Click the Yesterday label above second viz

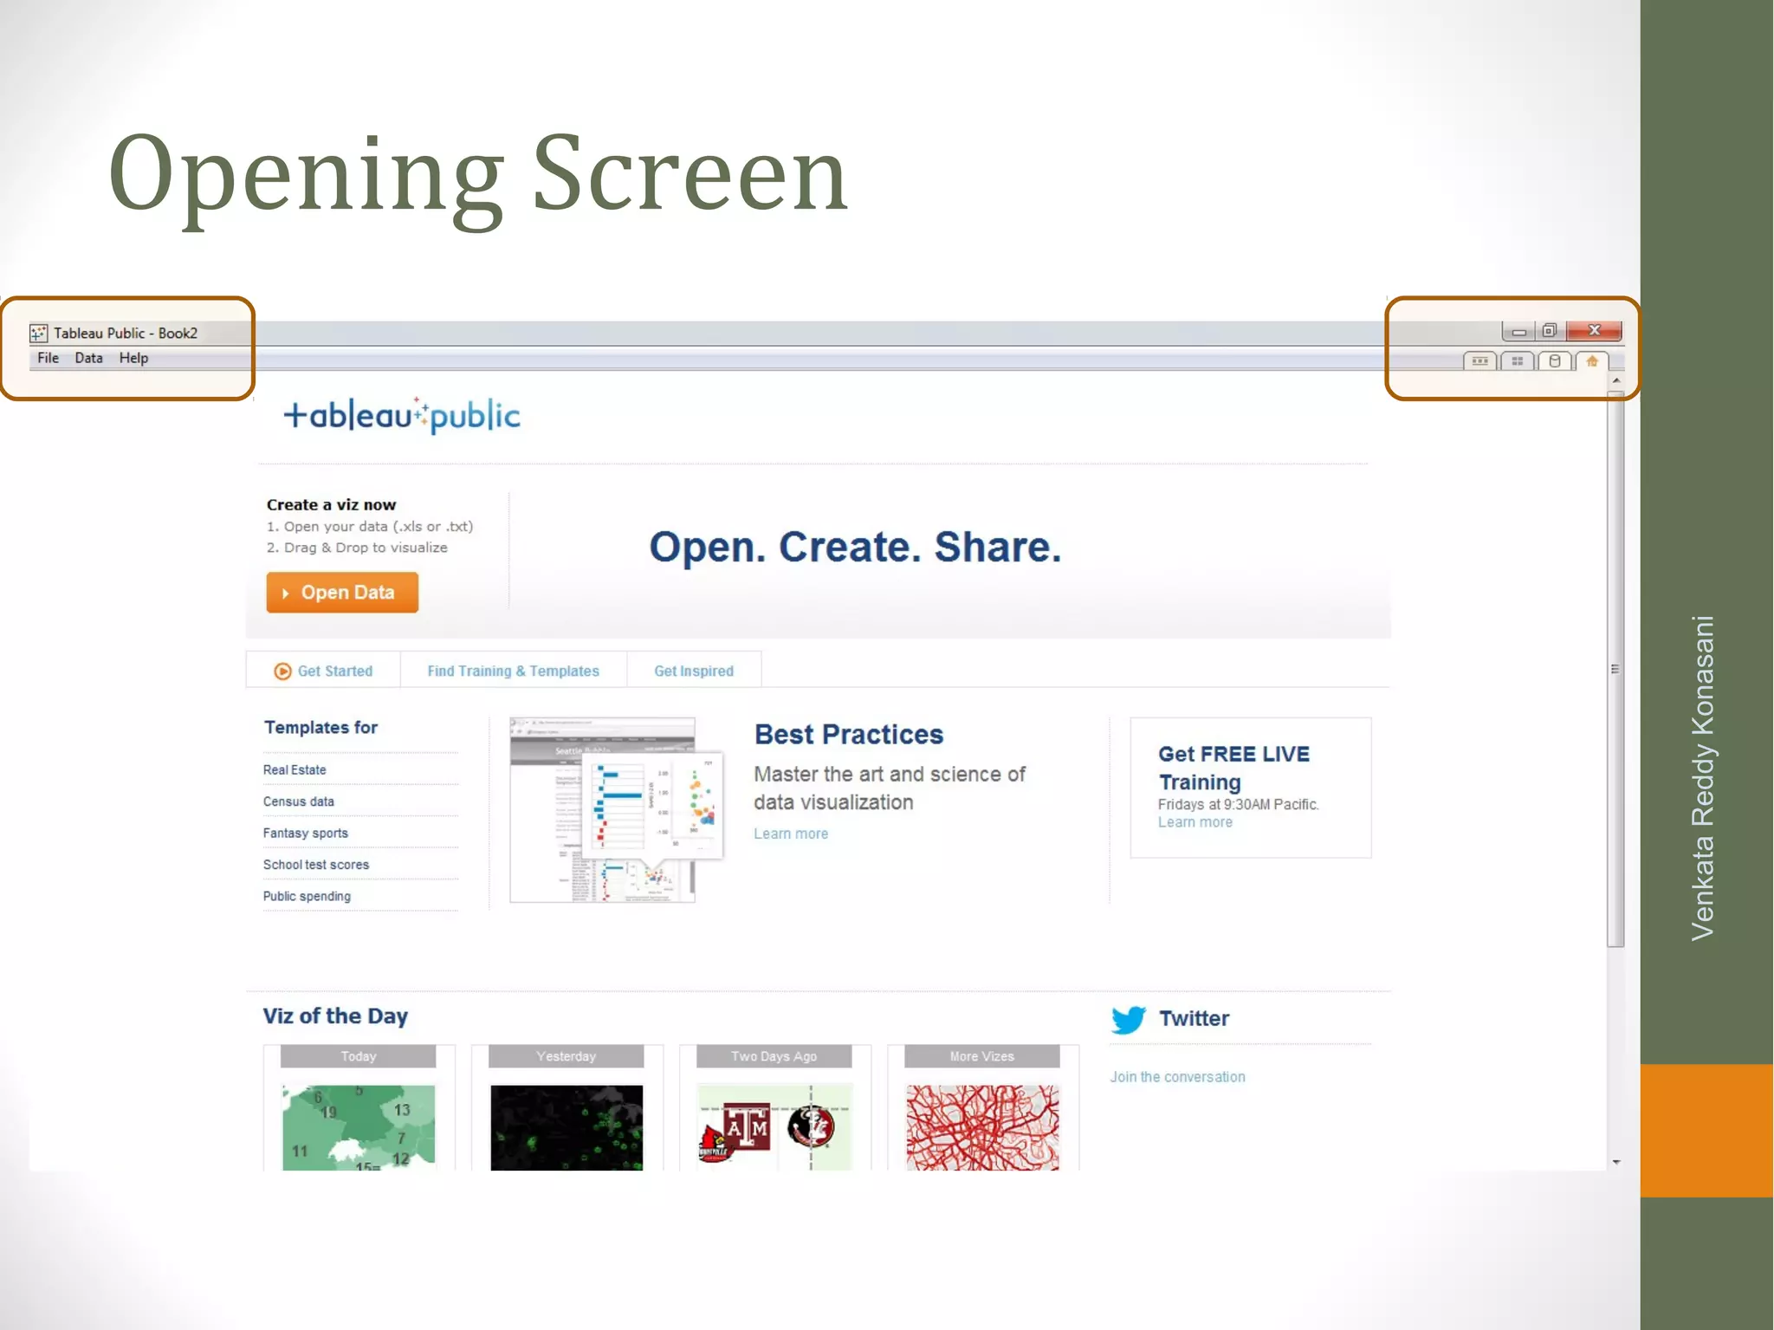(x=567, y=1056)
